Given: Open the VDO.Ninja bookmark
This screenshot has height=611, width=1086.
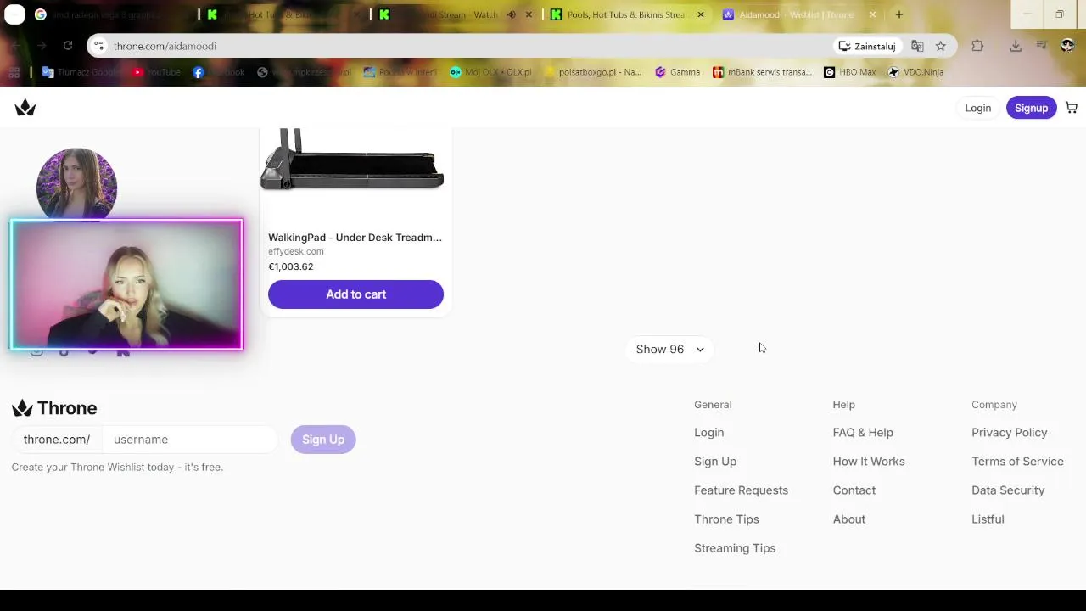Looking at the screenshot, I should [x=915, y=72].
